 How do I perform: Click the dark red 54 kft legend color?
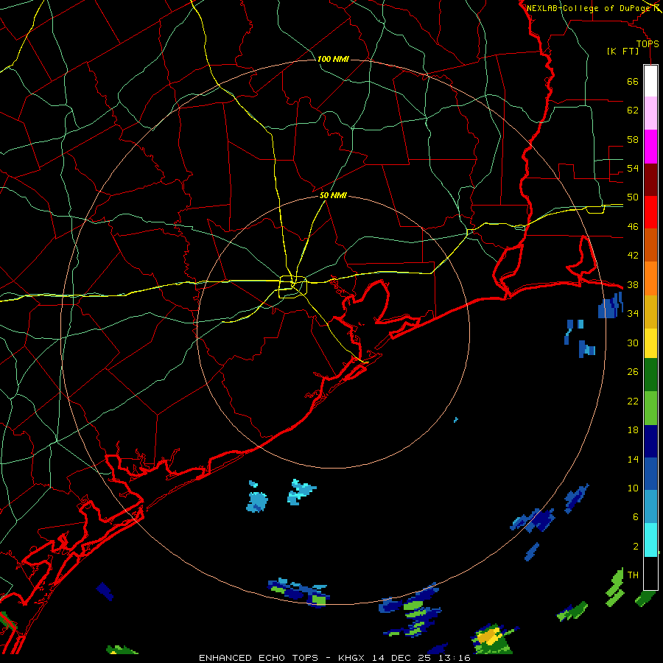(x=650, y=180)
